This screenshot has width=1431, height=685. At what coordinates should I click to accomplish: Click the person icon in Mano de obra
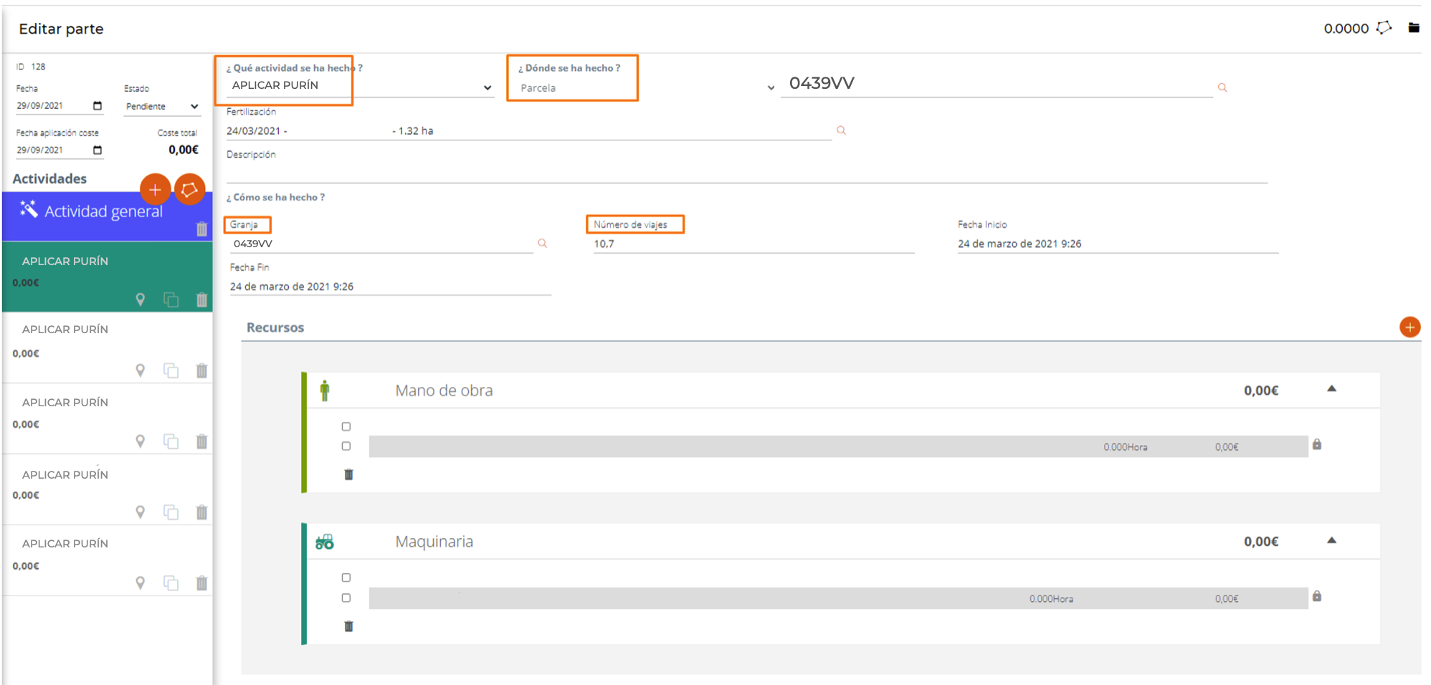tap(325, 390)
